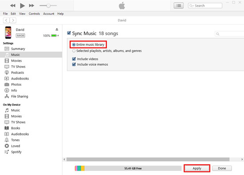Open Podcasts settings
The width and height of the screenshot is (244, 175).
[31, 72]
